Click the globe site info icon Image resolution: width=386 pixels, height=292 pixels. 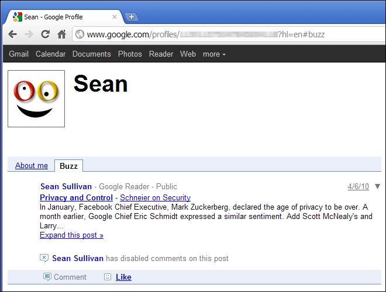tap(80, 34)
